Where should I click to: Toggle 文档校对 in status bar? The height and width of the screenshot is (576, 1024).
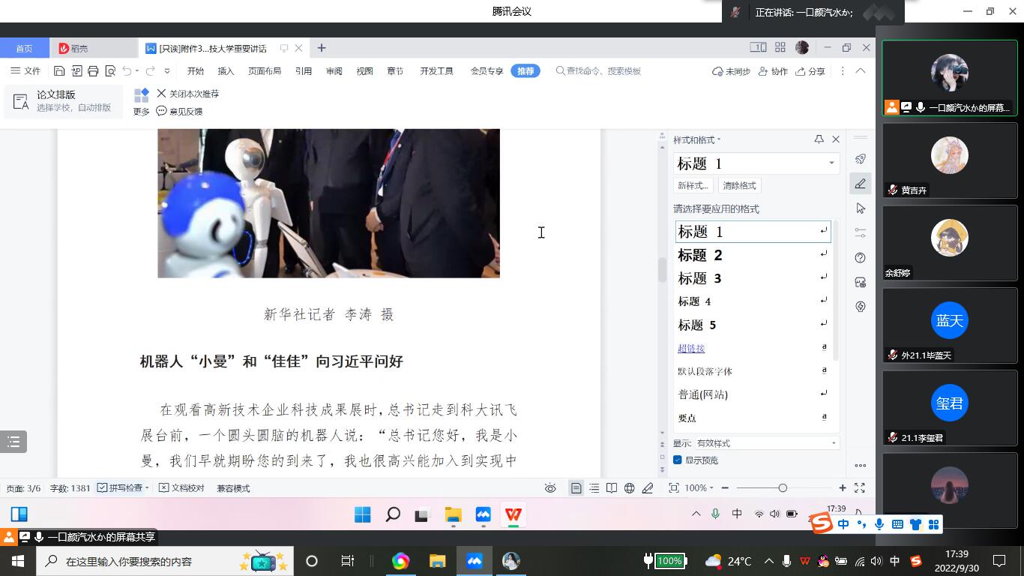point(182,488)
